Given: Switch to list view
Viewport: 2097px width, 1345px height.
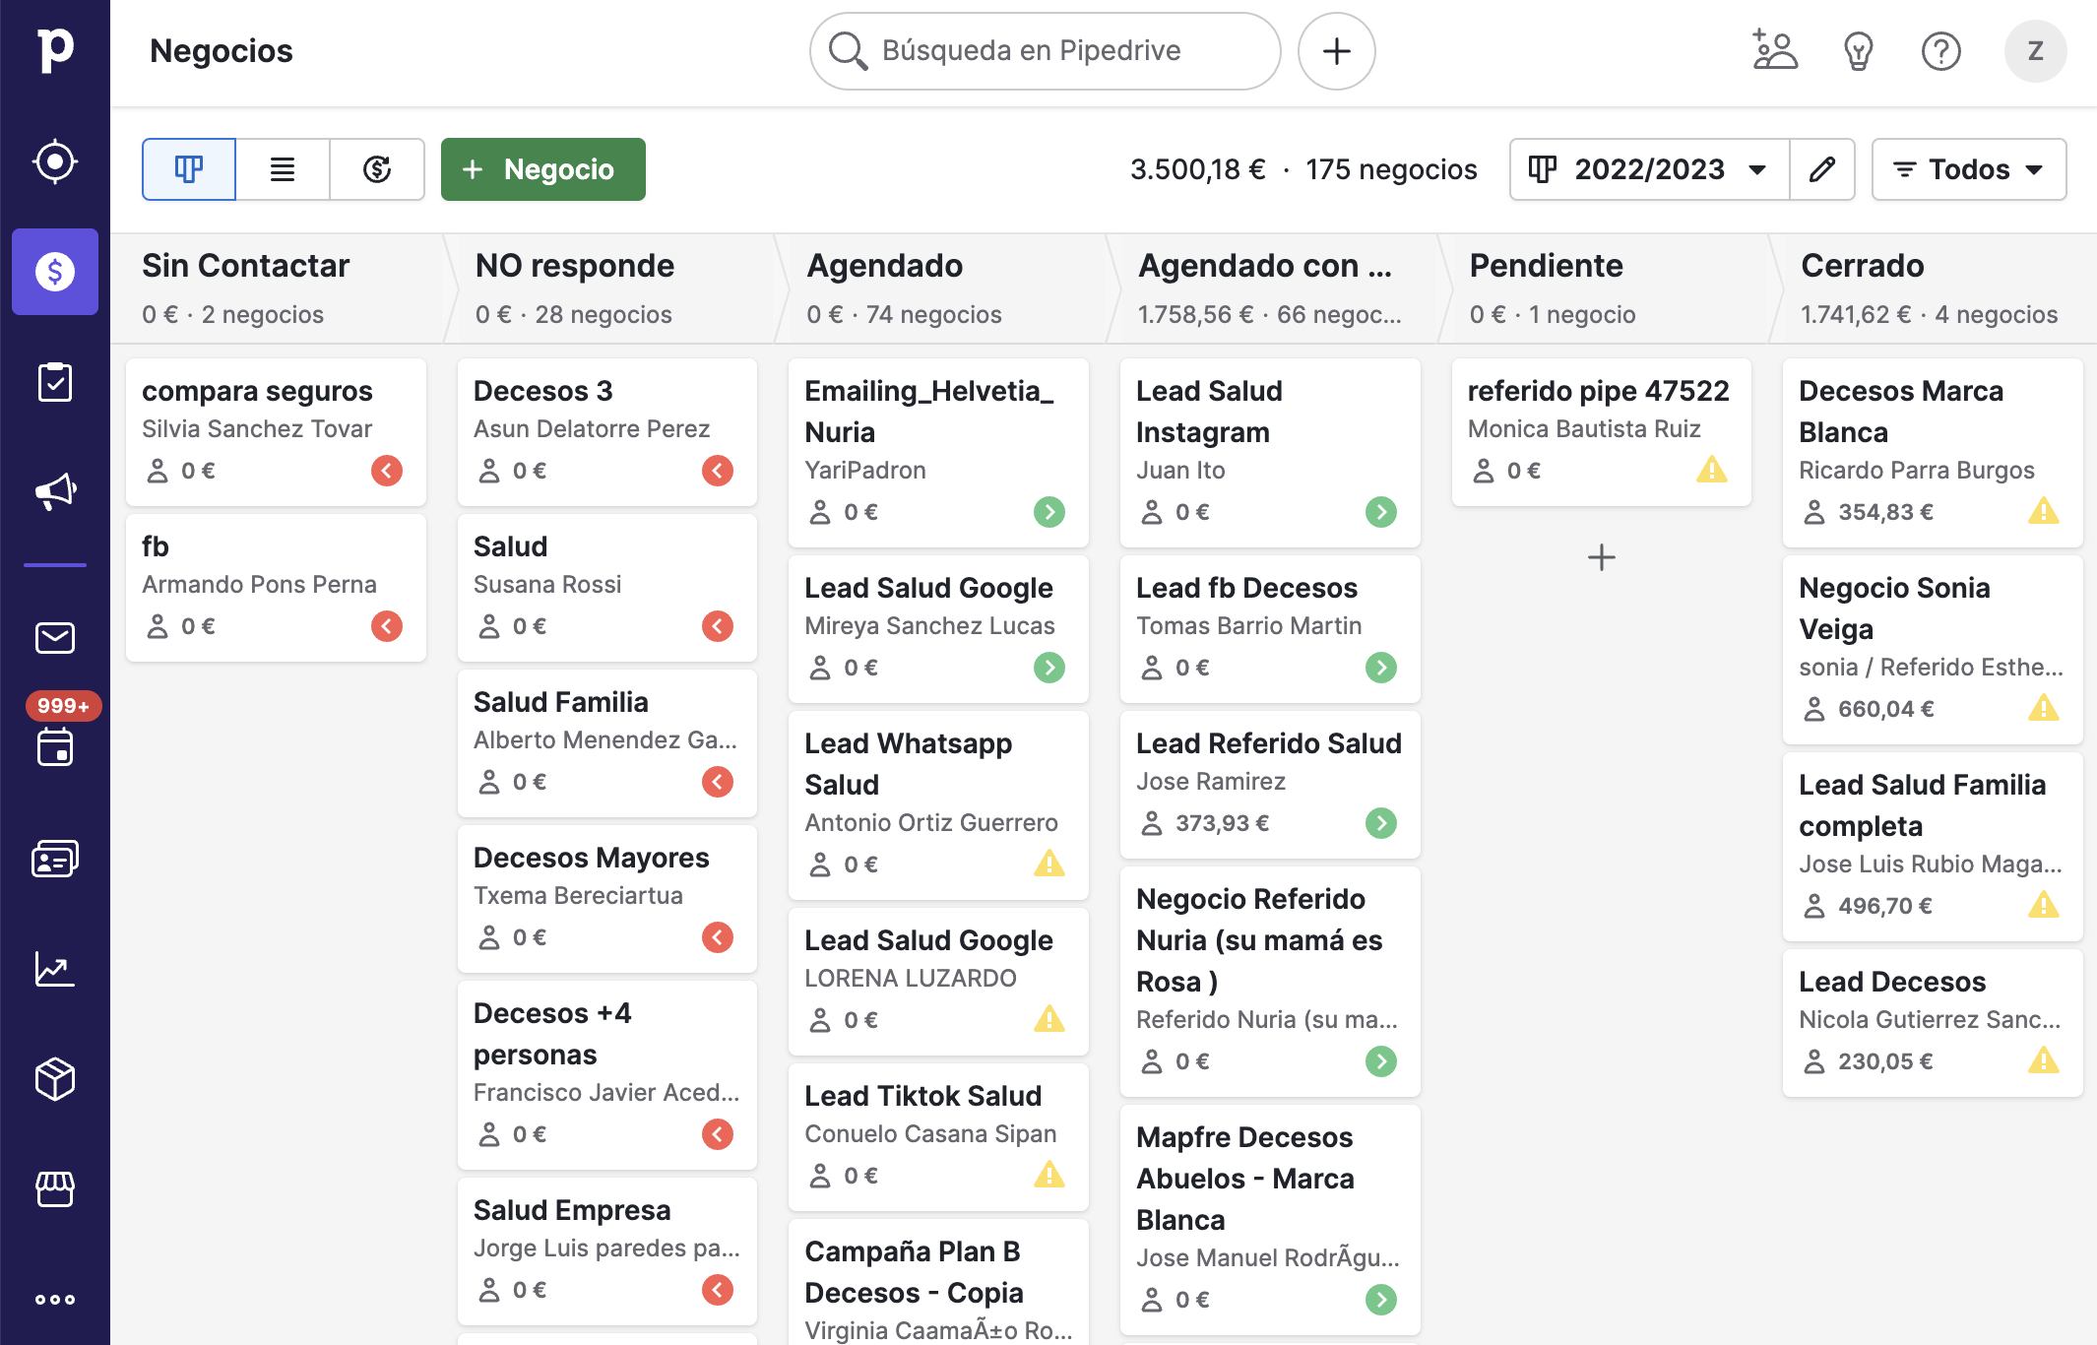Looking at the screenshot, I should [x=283, y=169].
